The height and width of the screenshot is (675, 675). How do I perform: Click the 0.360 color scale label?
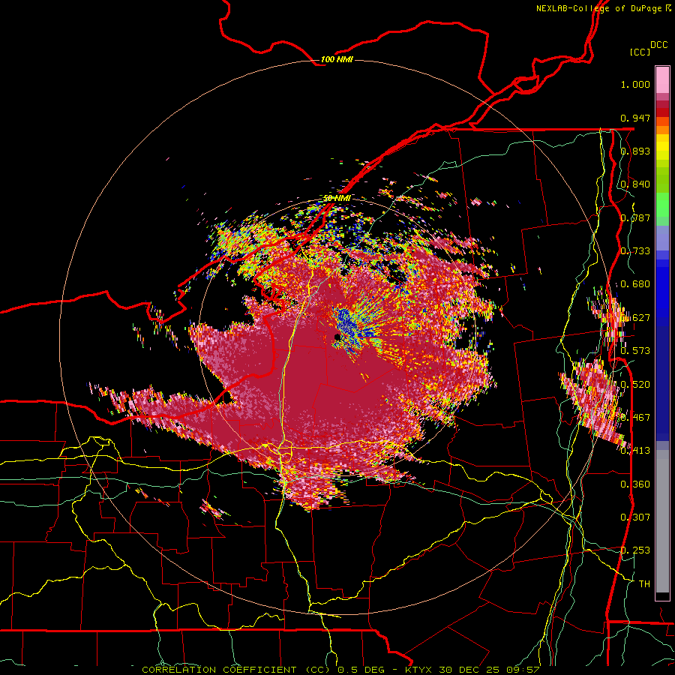pos(635,484)
